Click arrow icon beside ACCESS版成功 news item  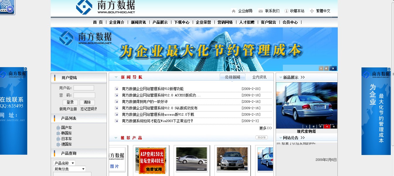pos(116,95)
